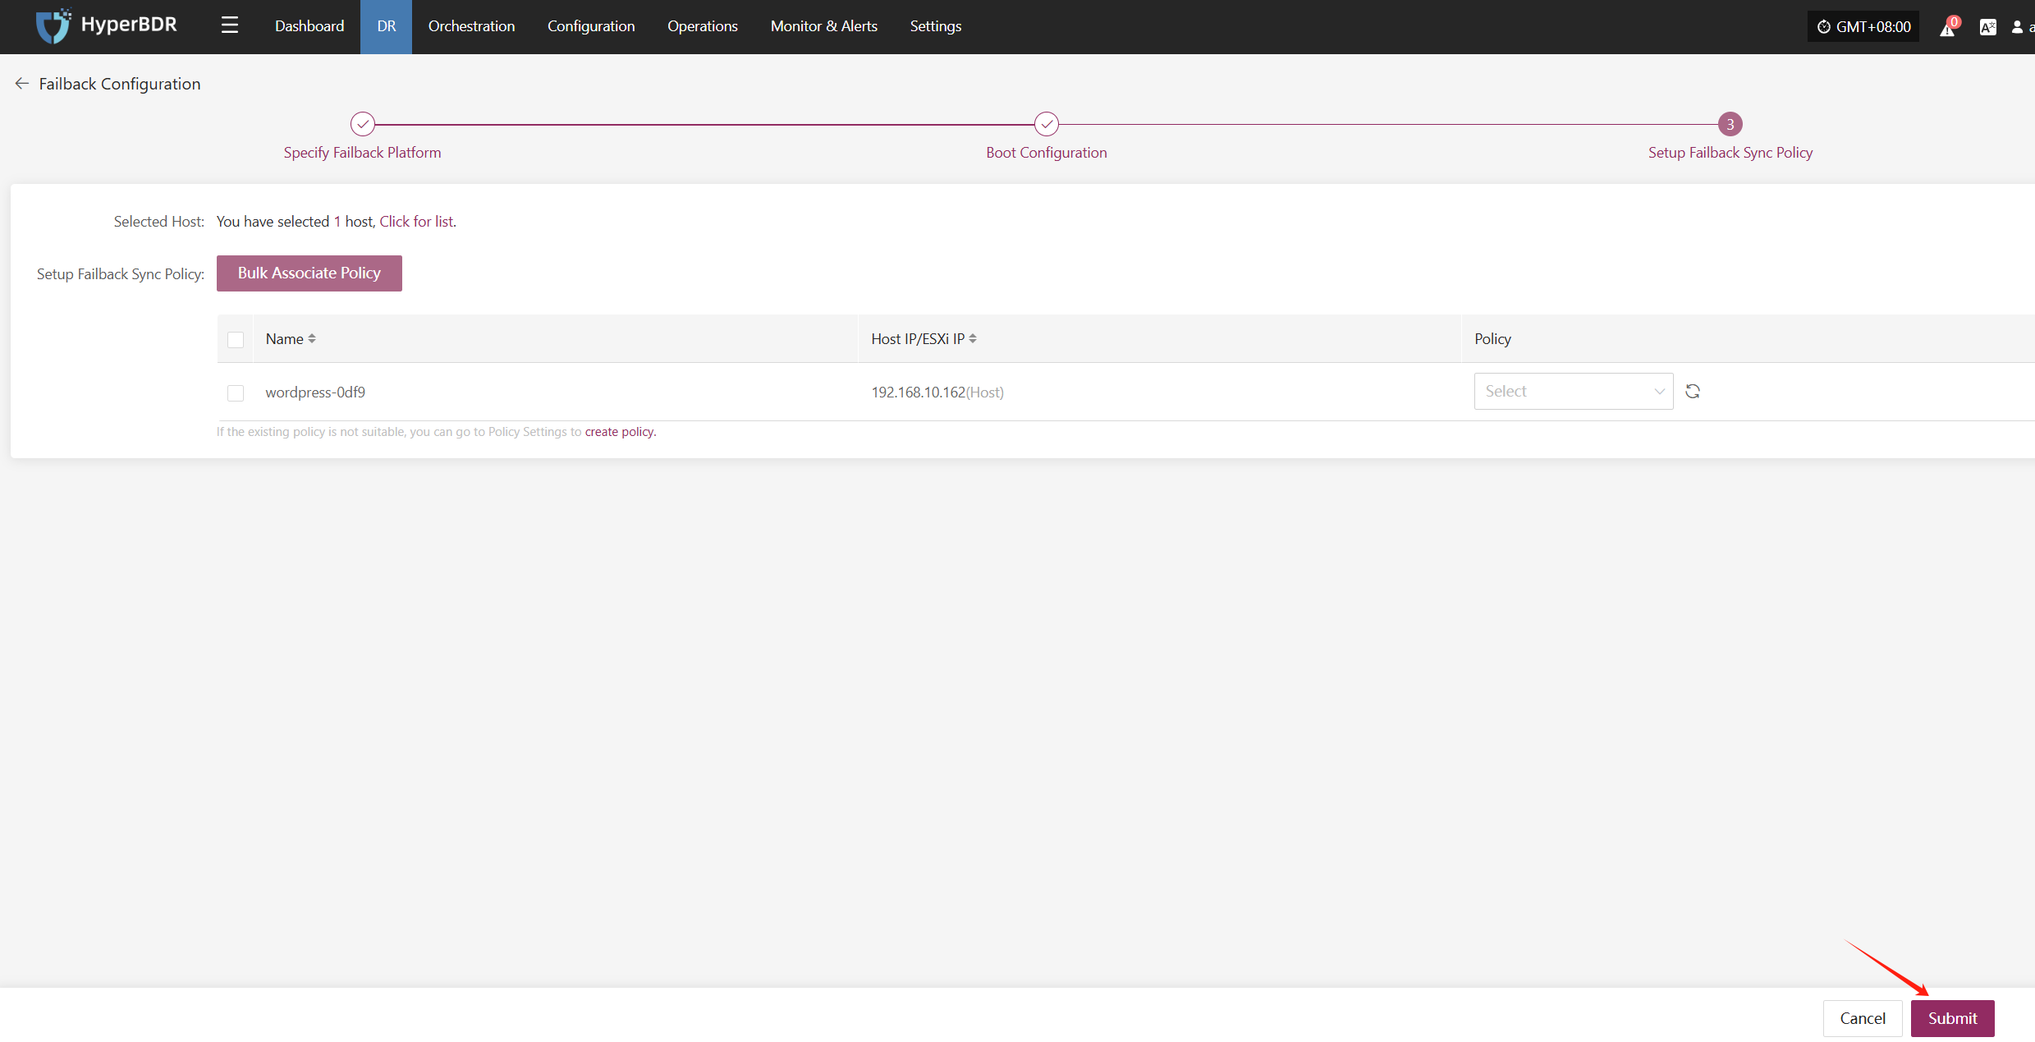Select the wordpress-0df9 host name

pyautogui.click(x=315, y=392)
